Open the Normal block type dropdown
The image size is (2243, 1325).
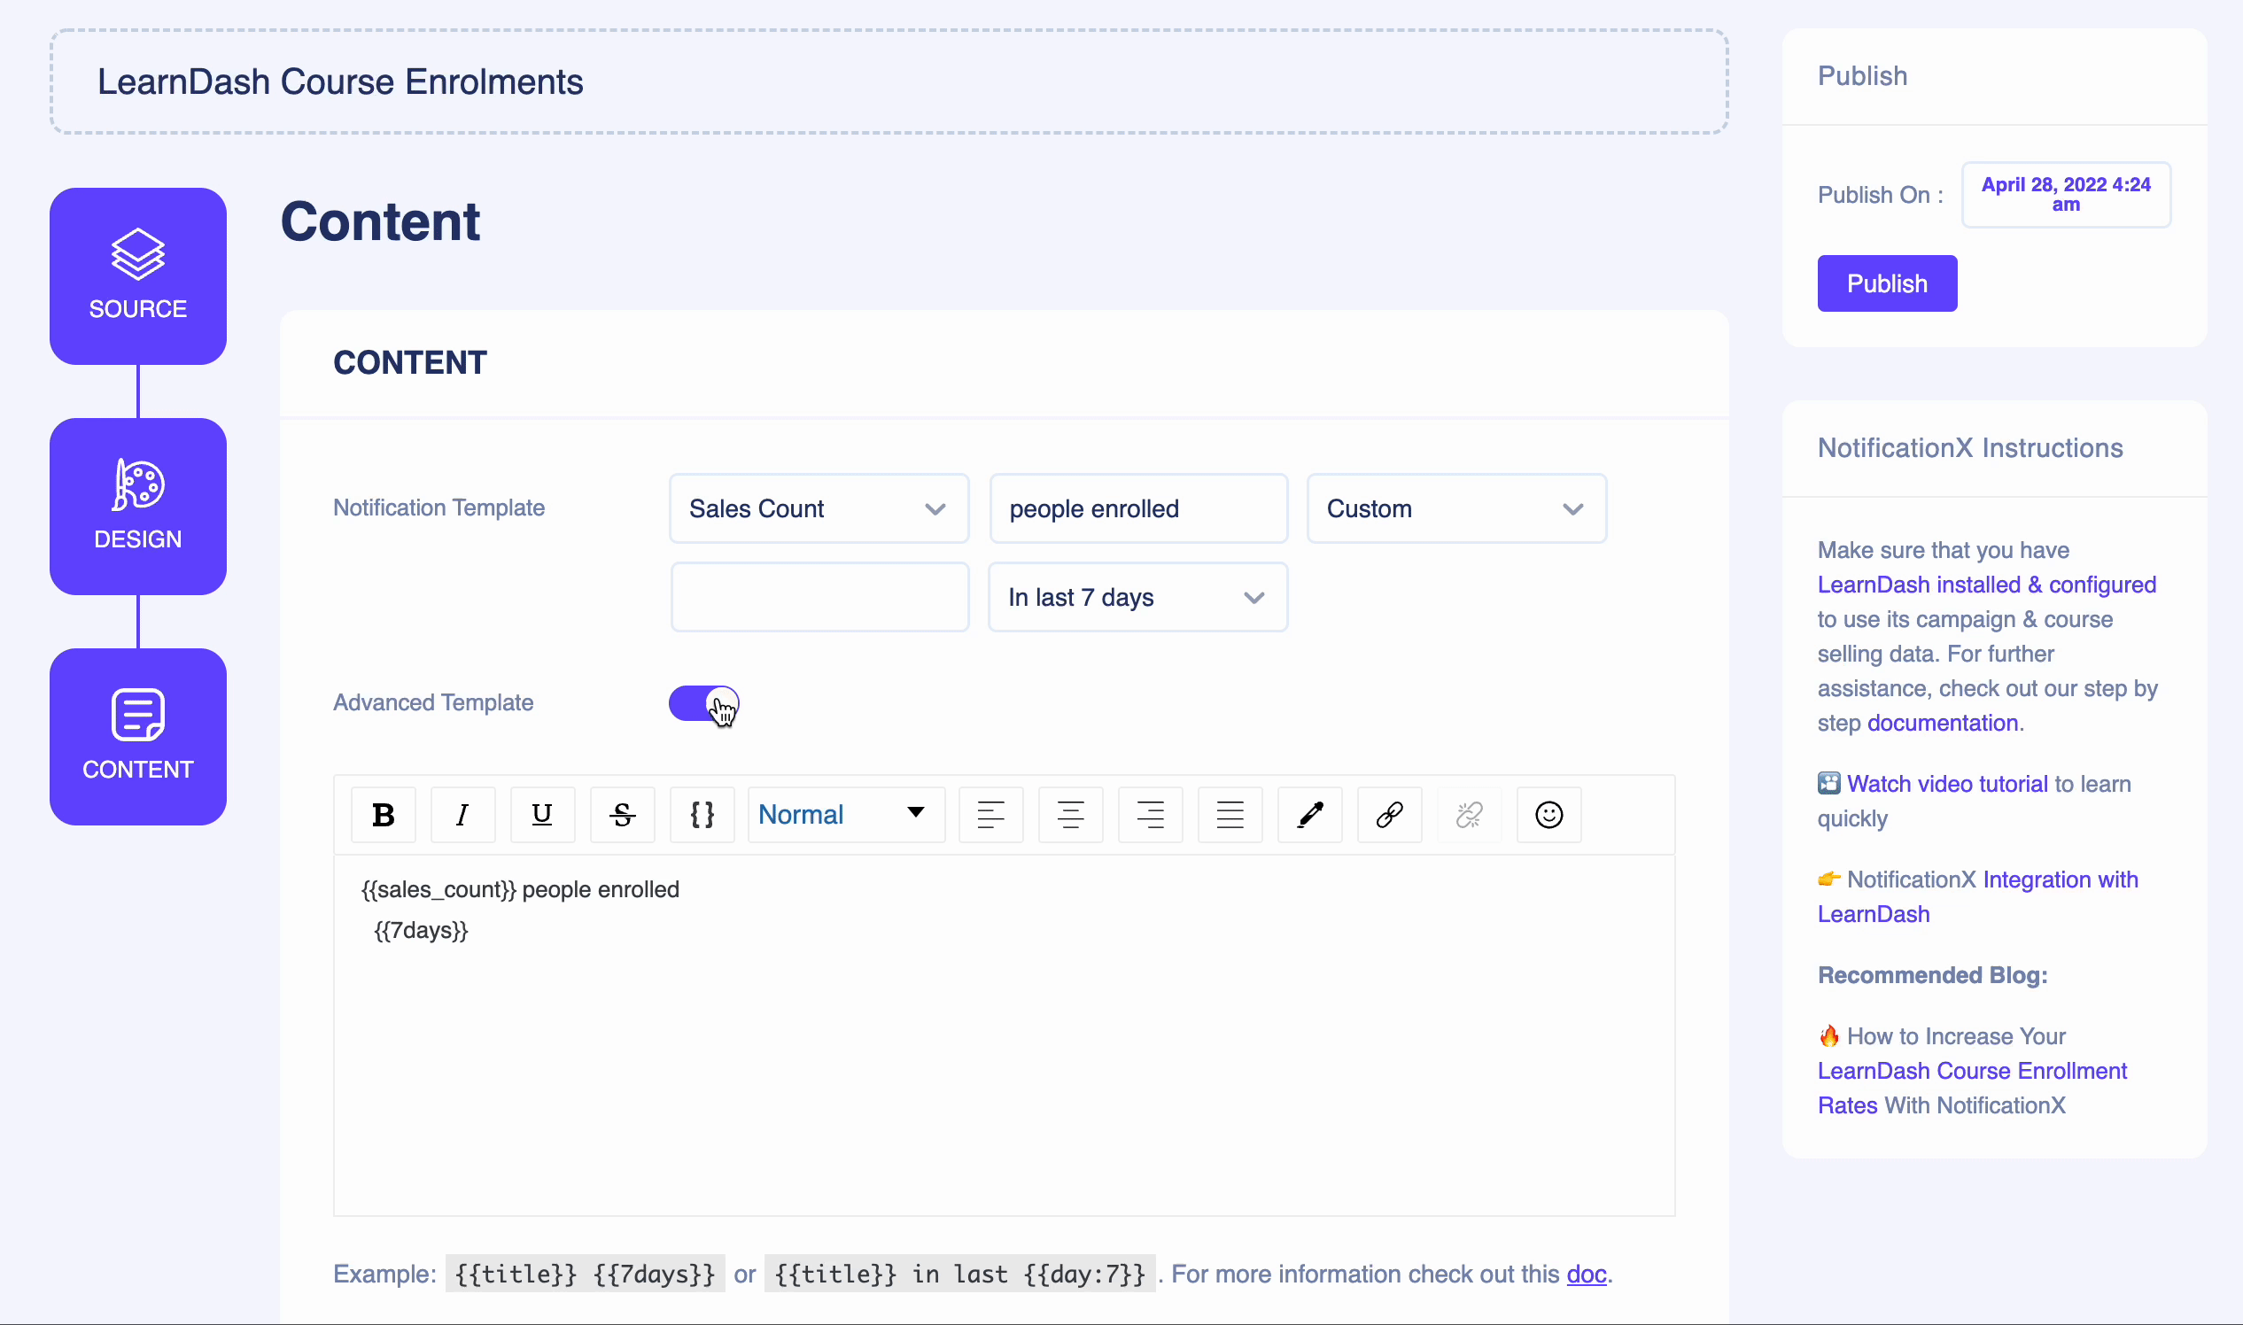[846, 814]
